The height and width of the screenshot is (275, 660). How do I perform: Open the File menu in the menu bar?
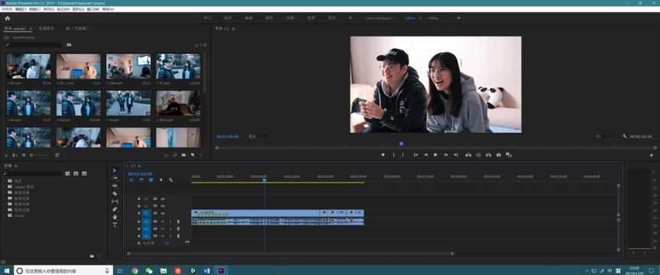point(7,9)
